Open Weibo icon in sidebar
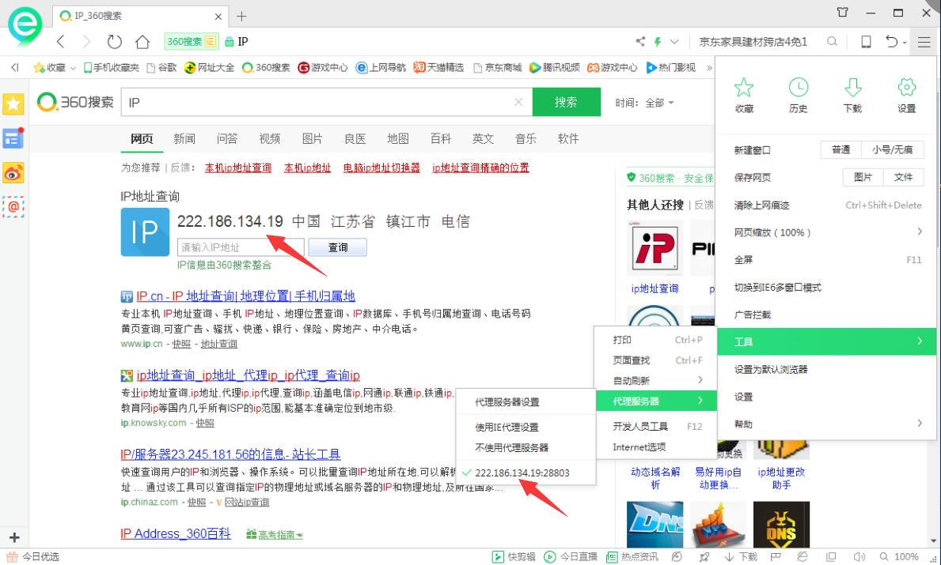The width and height of the screenshot is (941, 565). 13,172
